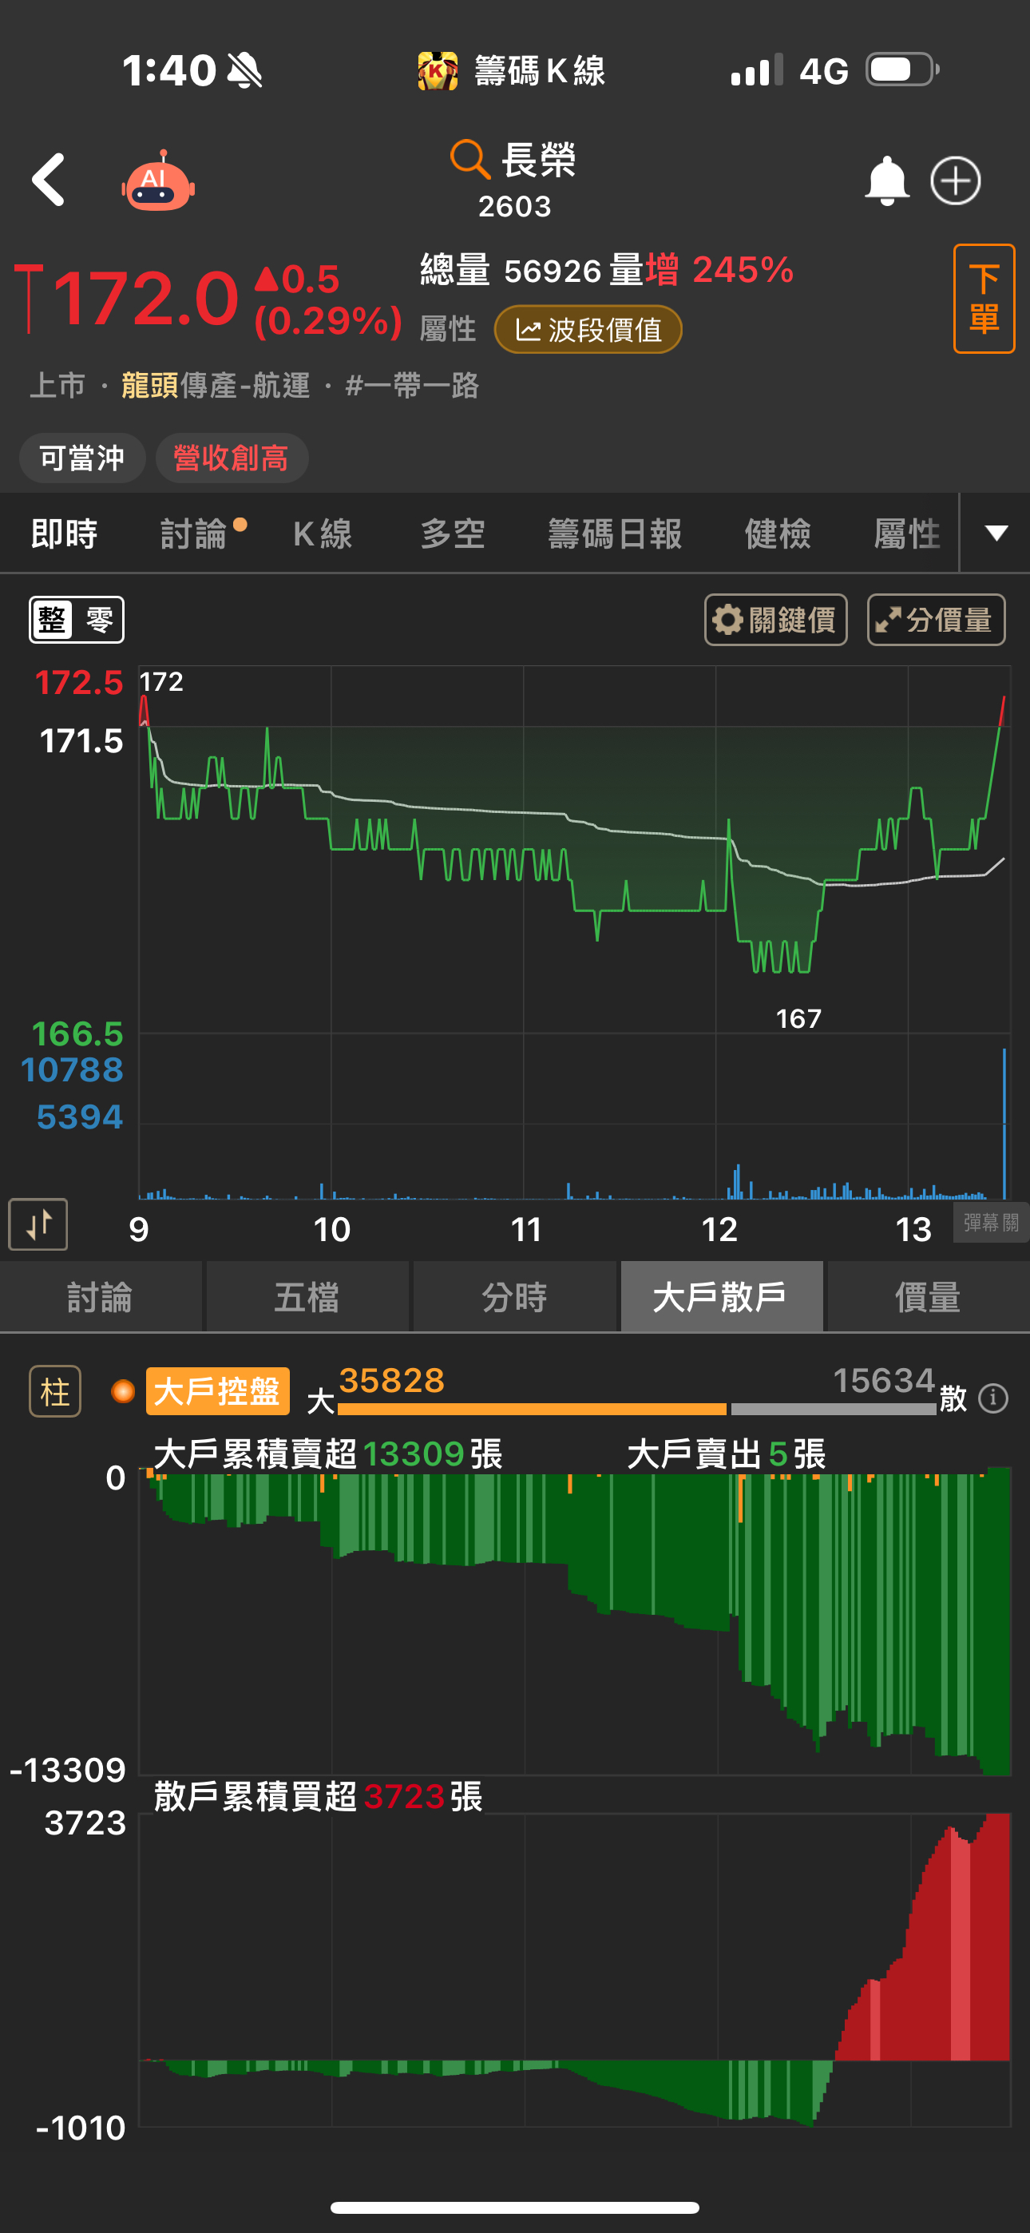Toggle the 整/零 lot switch
1030x2233 pixels.
point(77,620)
